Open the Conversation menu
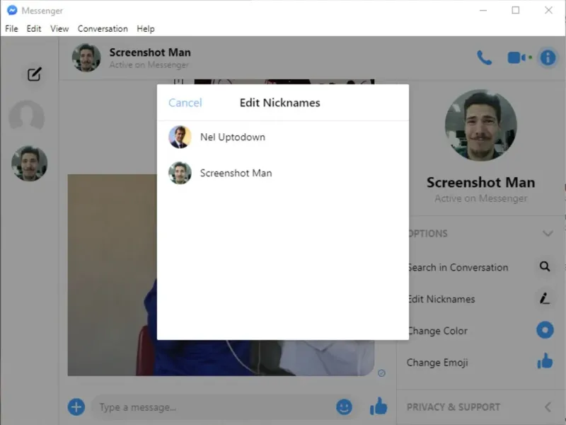The height and width of the screenshot is (425, 566). tap(103, 28)
